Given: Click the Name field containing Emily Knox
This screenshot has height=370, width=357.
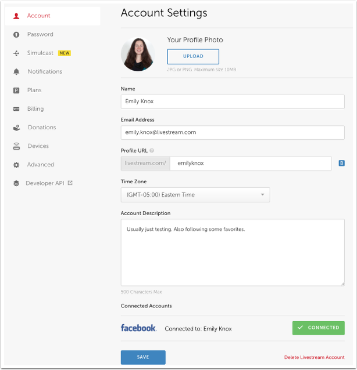Looking at the screenshot, I should [x=233, y=101].
